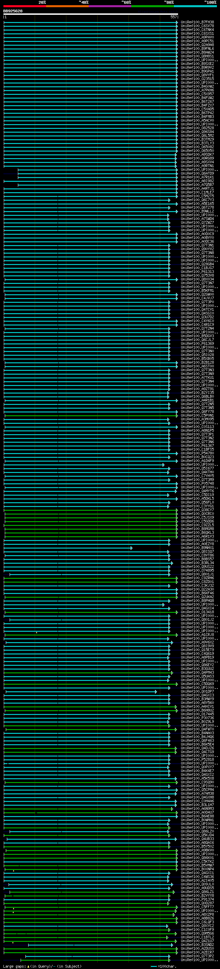Click the UniRef100_A0BVY0 label
Viewport: 220px width, 969px height.
[197, 238]
